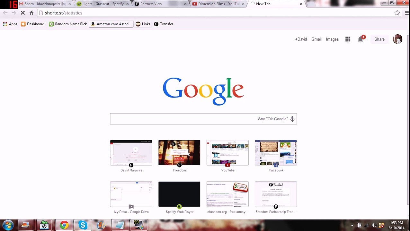Viewport: 410px width, 231px height.
Task: Open the Google account profile picture
Action: tap(397, 39)
